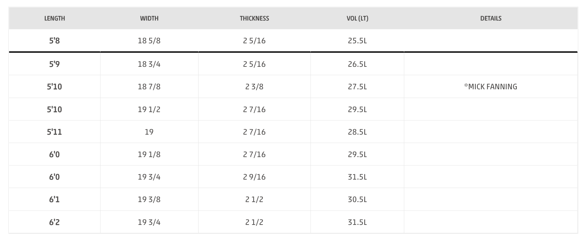The height and width of the screenshot is (241, 586).
Task: Click the 30.5L volume cell
Action: (357, 199)
